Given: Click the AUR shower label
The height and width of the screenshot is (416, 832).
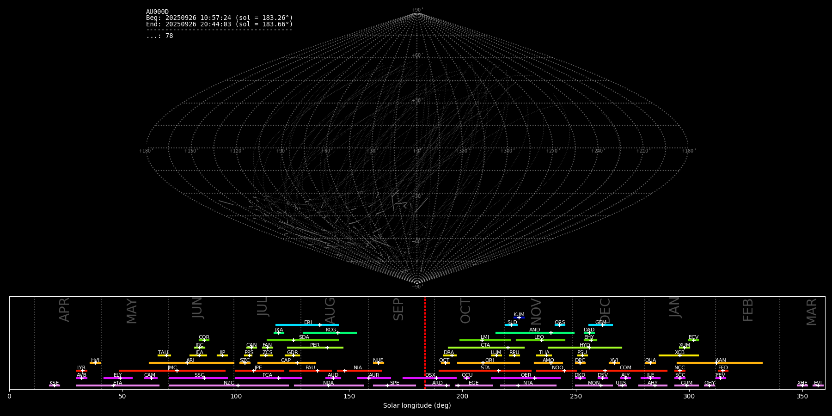Looking at the screenshot, I should click(374, 375).
